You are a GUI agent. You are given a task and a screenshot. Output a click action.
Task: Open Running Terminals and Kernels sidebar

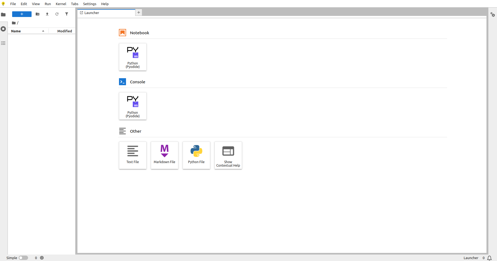[3, 29]
